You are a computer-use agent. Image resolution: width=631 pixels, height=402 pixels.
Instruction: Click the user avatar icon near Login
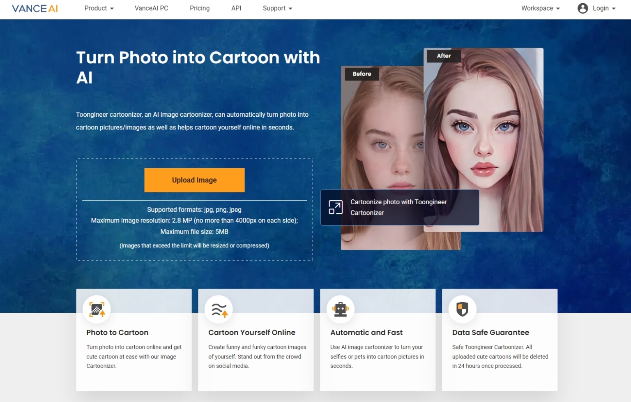(582, 8)
